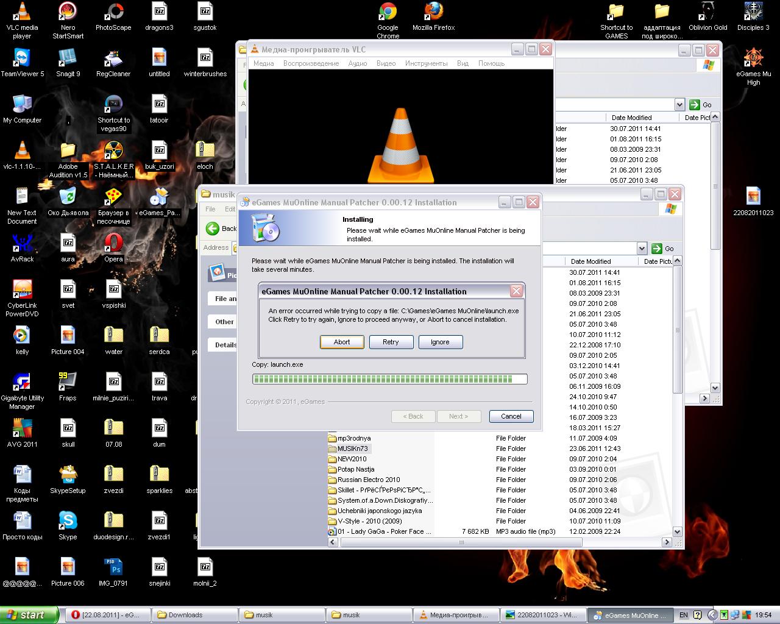Open Shortcut to GAMES folder icon
The height and width of the screenshot is (624, 780).
click(616, 20)
